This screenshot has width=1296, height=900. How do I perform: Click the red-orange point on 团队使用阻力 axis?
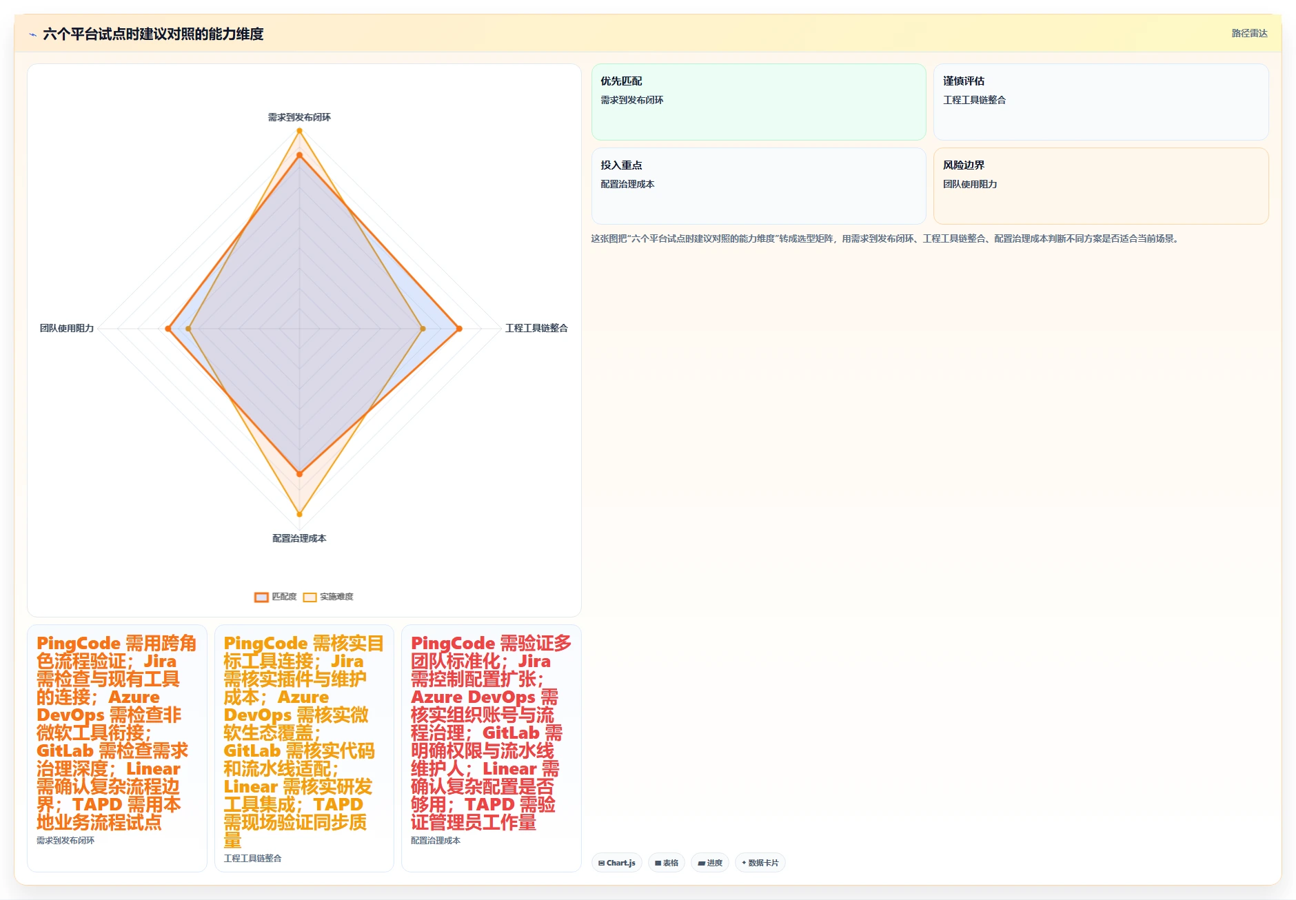click(168, 329)
